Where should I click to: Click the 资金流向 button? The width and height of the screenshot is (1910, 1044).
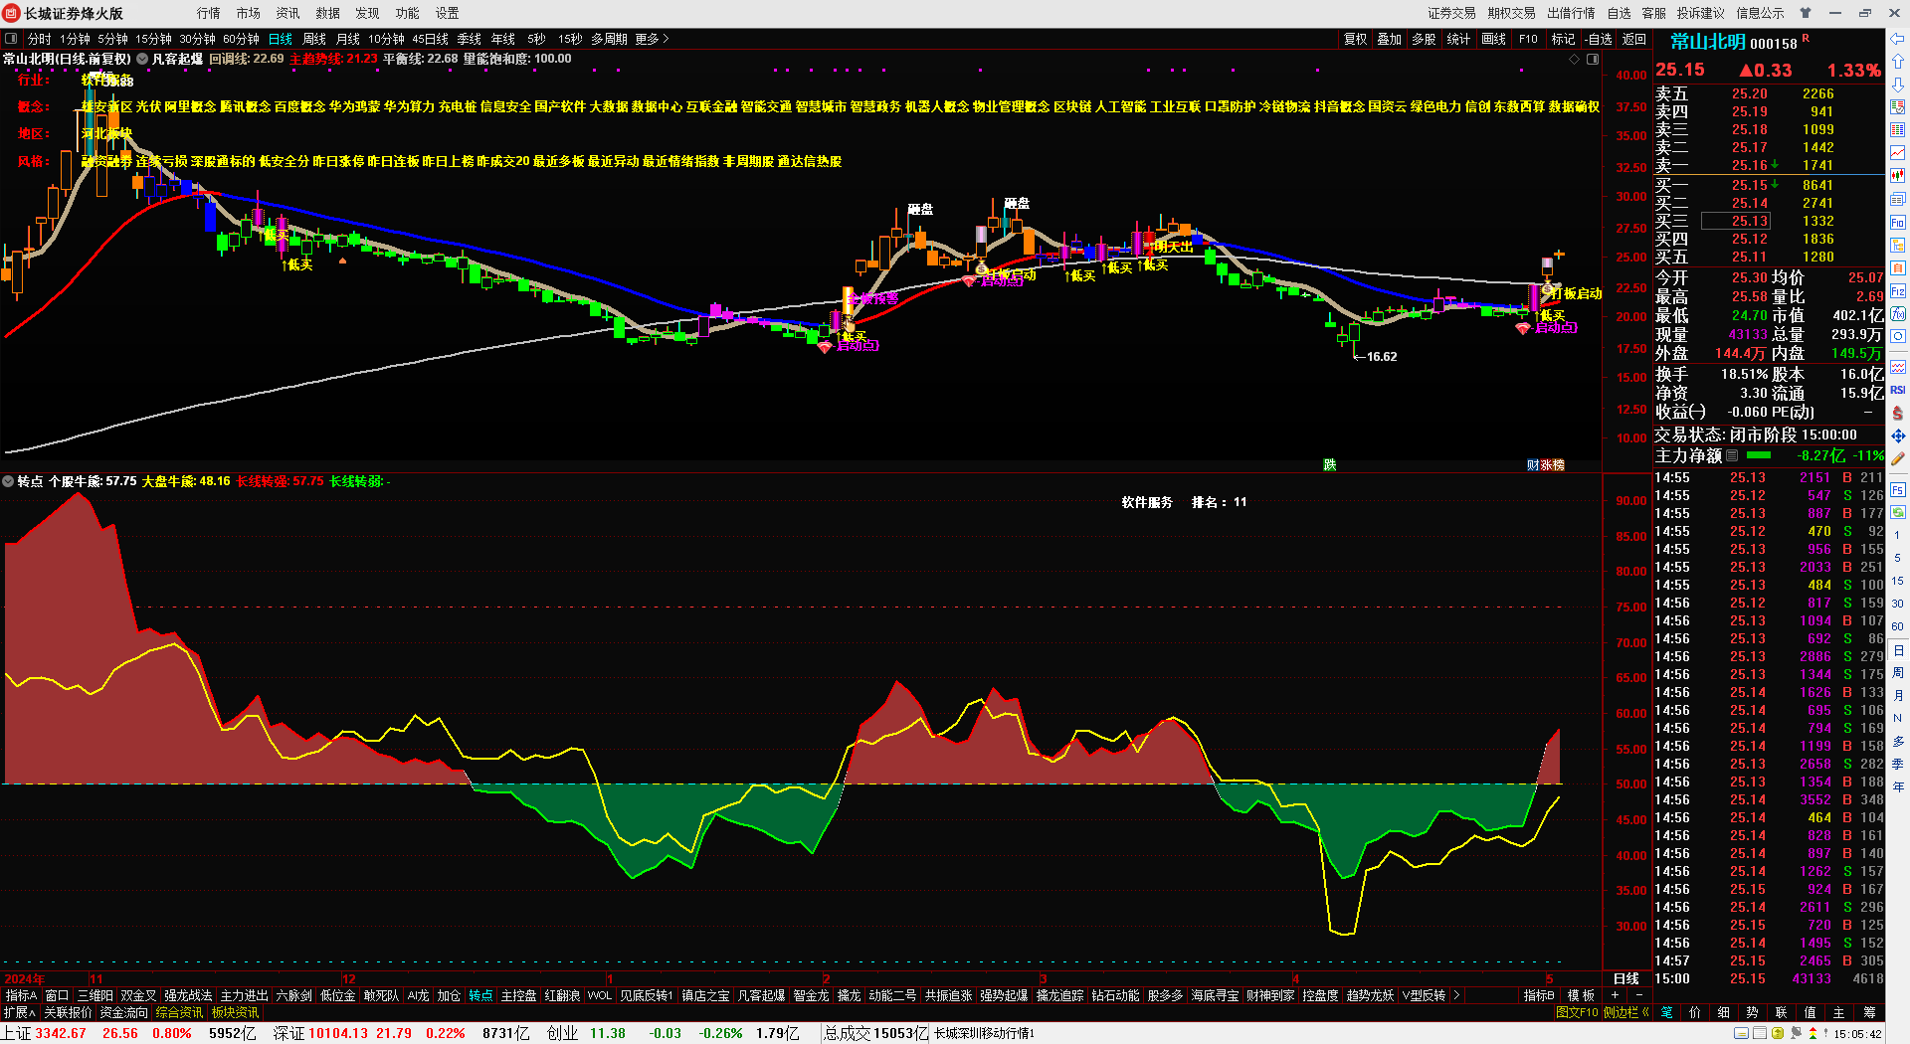point(123,1012)
